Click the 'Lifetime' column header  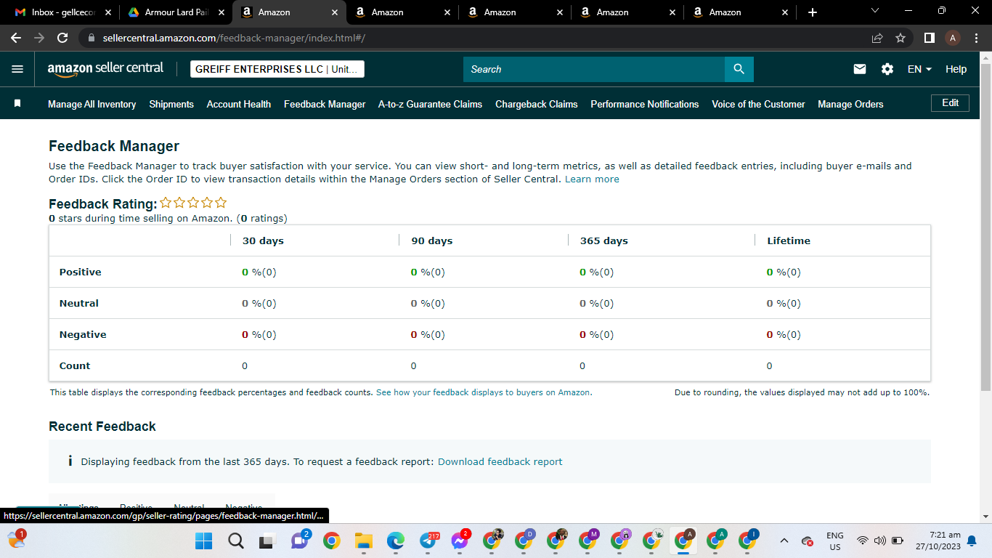pos(789,240)
